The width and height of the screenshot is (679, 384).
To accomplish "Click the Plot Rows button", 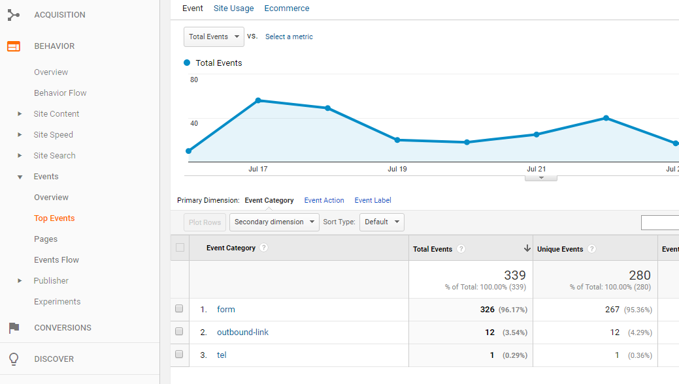I will [x=205, y=222].
